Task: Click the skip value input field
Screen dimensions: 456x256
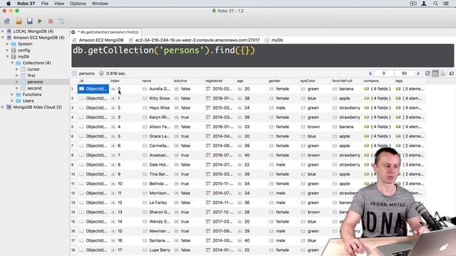Action: tap(383, 73)
